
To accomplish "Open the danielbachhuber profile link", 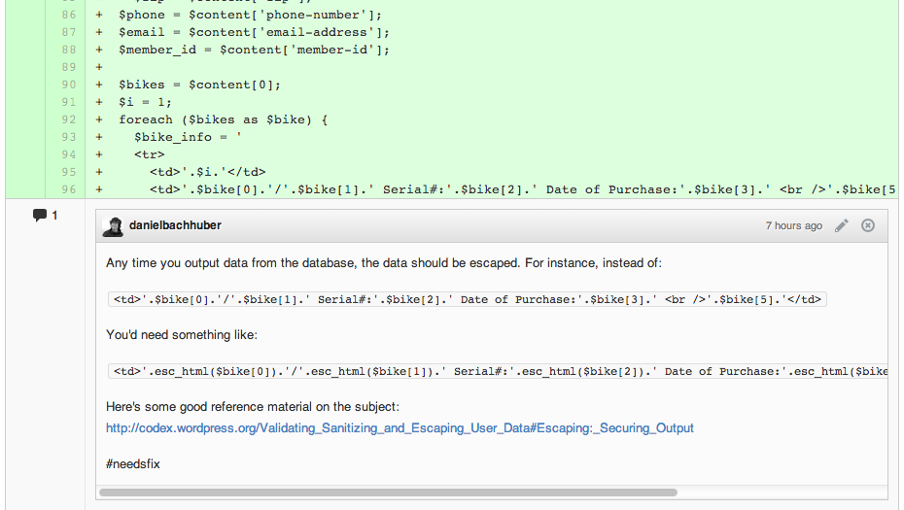I will pyautogui.click(x=175, y=225).
